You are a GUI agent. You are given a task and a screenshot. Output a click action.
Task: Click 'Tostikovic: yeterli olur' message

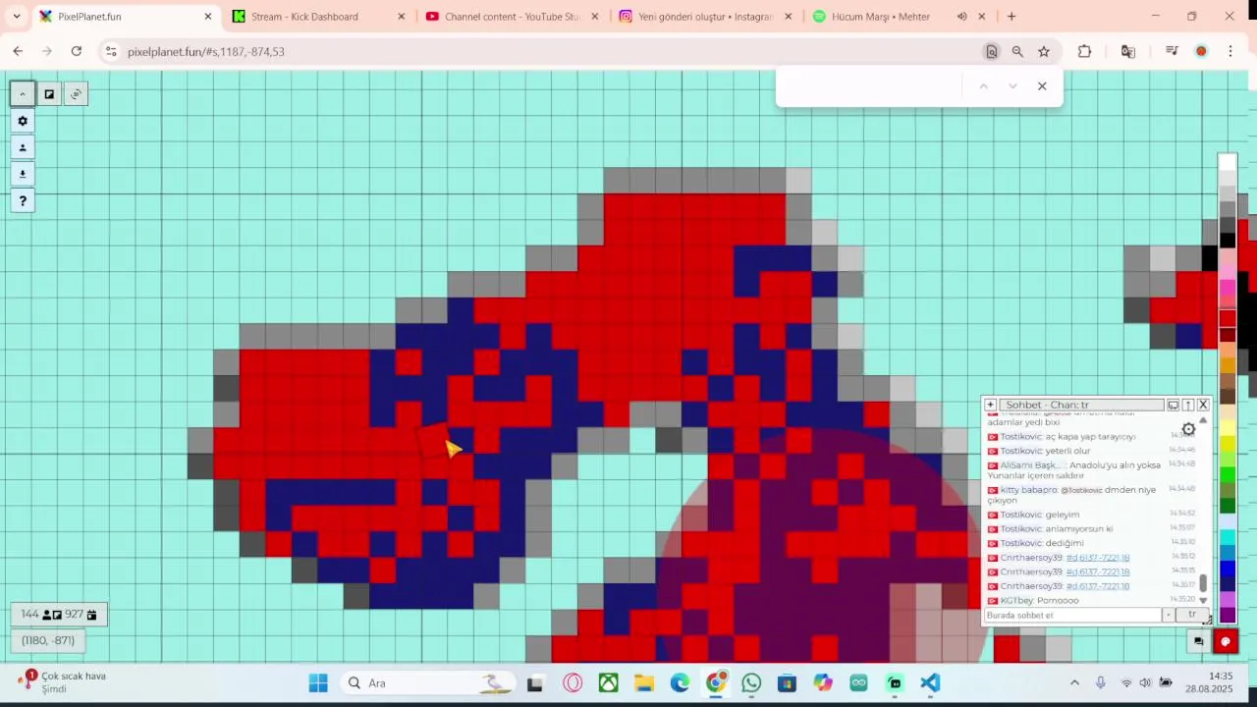tap(1045, 451)
